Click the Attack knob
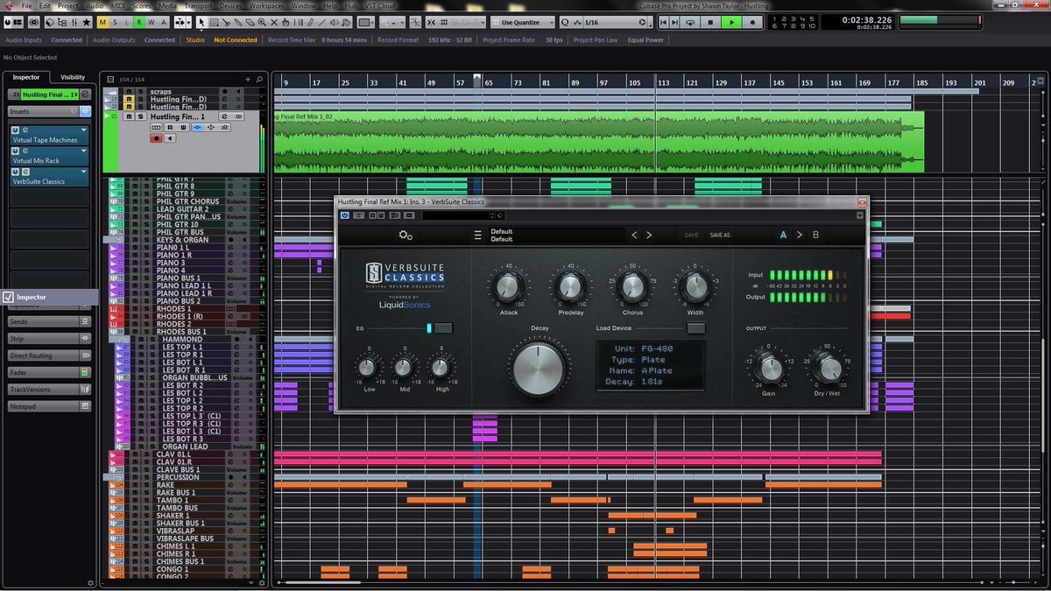 tap(509, 286)
